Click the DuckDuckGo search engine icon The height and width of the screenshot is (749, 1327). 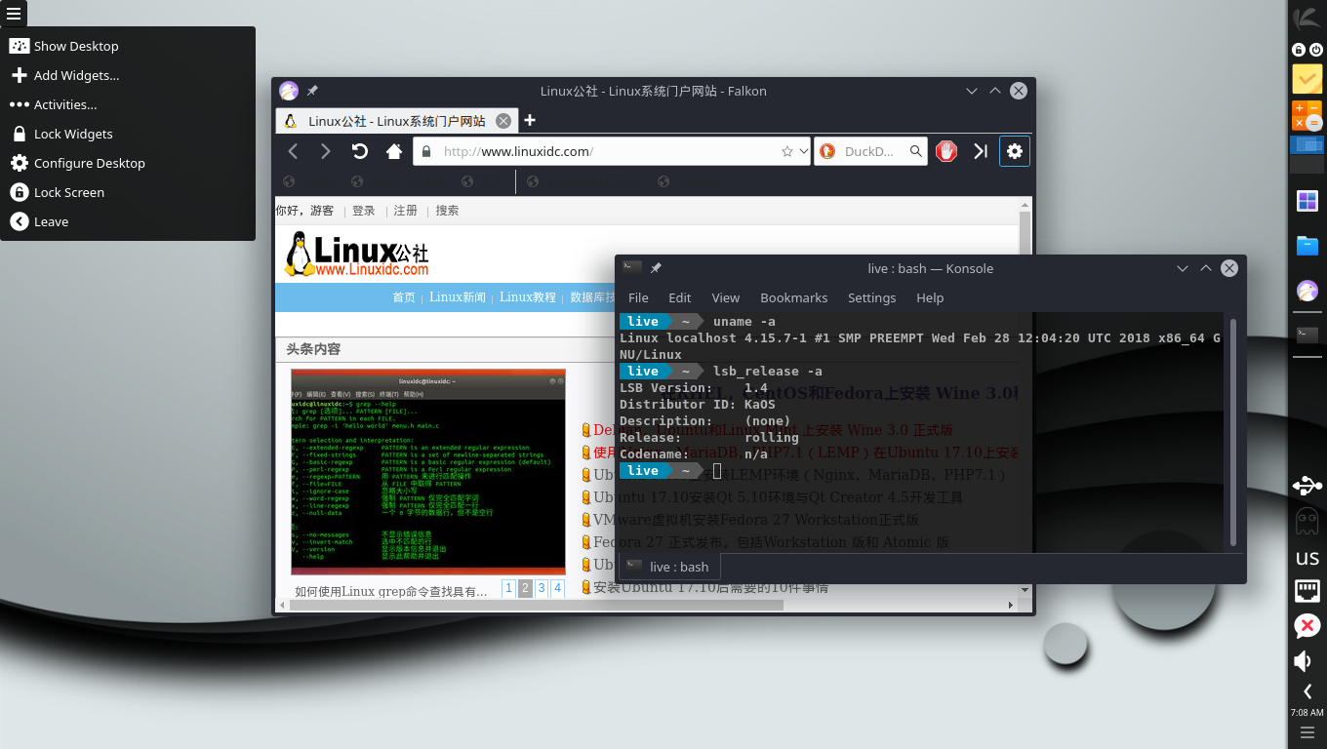click(827, 151)
